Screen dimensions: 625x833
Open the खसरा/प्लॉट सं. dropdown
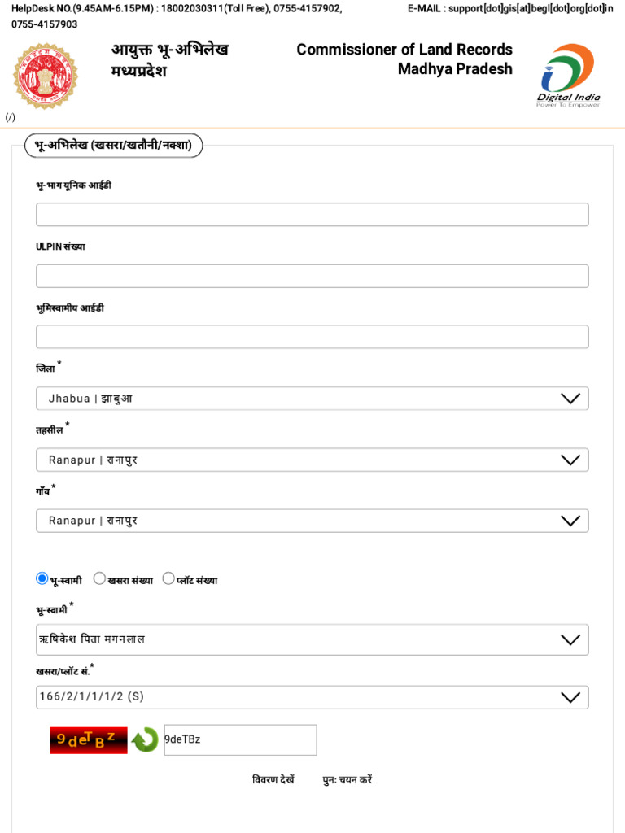(312, 697)
